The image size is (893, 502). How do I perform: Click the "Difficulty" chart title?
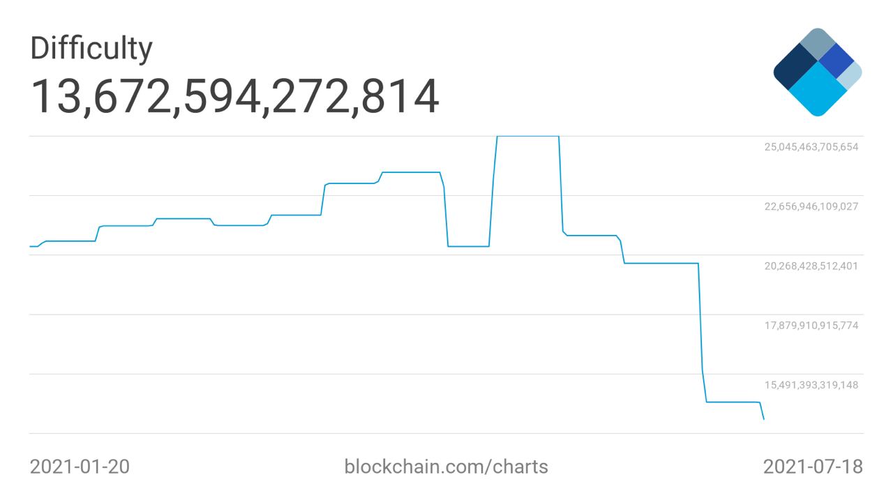tap(91, 48)
